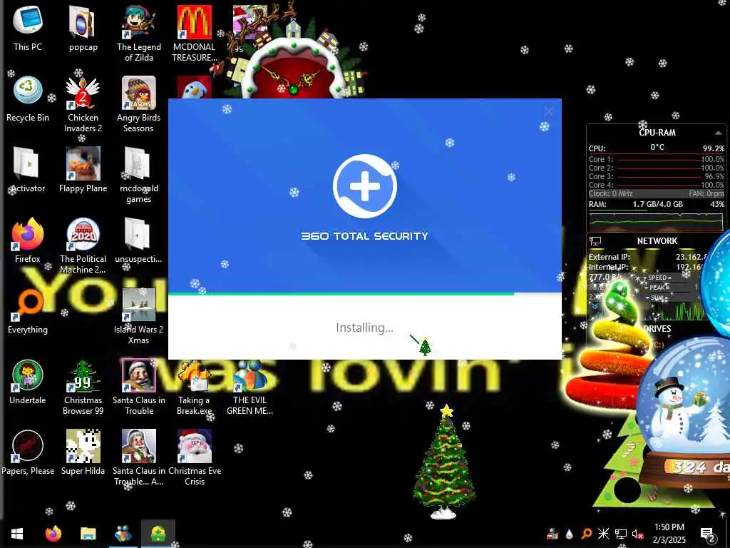Screen dimensions: 730x548
Task: Switch to the 360 installer taskbar button
Action: tap(158, 534)
